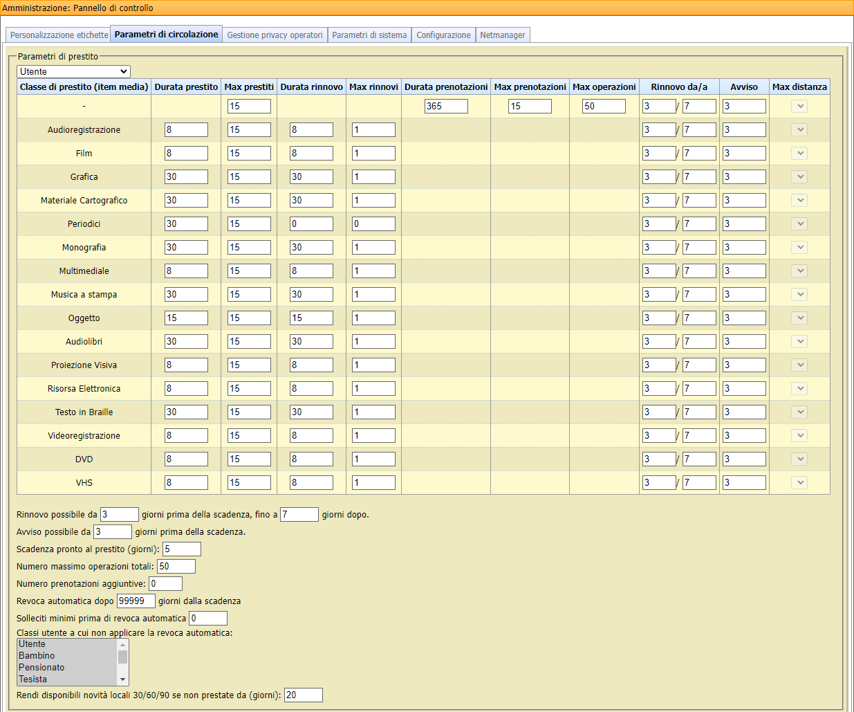The width and height of the screenshot is (854, 712).
Task: Click Durata prenotazioni field showing 365
Action: click(x=446, y=107)
